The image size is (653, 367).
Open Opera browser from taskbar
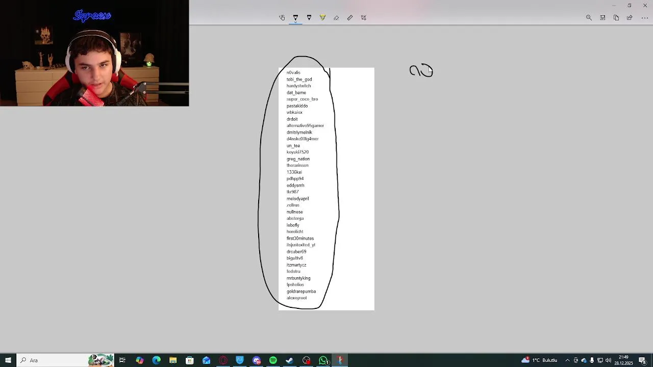tap(223, 360)
